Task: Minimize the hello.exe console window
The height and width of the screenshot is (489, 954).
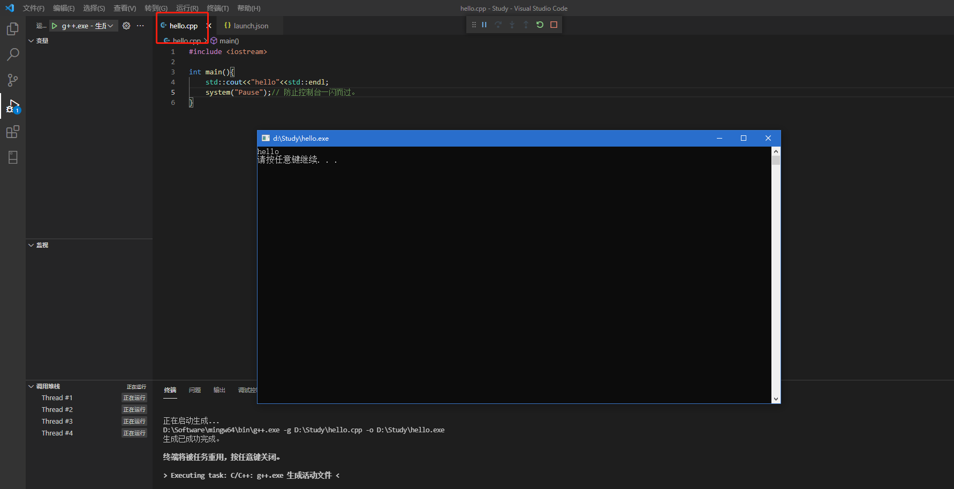Action: (720, 138)
